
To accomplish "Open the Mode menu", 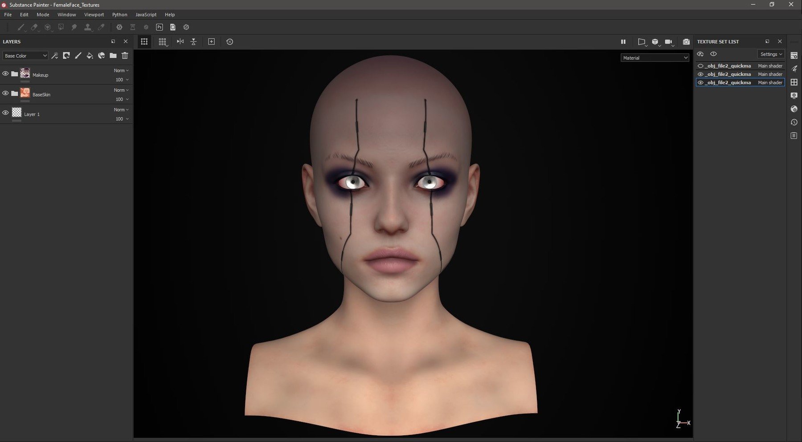I will [43, 15].
